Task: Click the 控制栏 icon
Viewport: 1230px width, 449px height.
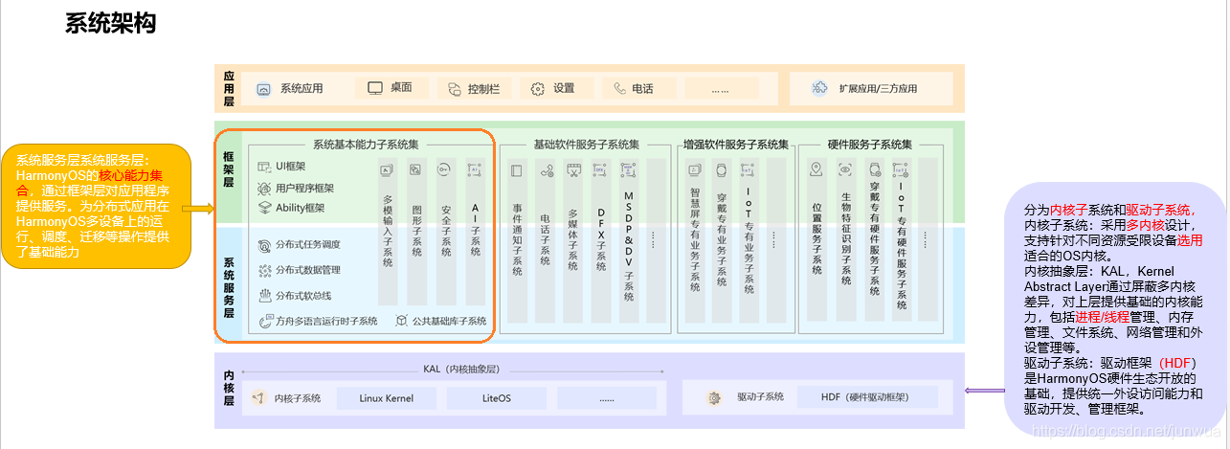Action: [x=454, y=89]
